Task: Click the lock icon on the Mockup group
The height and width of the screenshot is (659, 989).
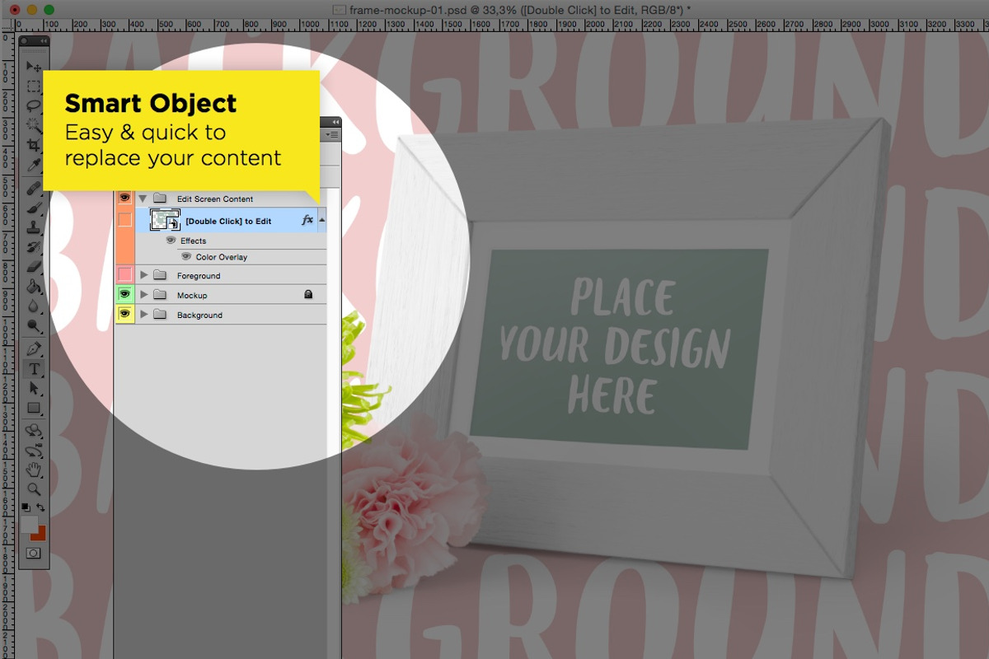Action: (x=308, y=294)
